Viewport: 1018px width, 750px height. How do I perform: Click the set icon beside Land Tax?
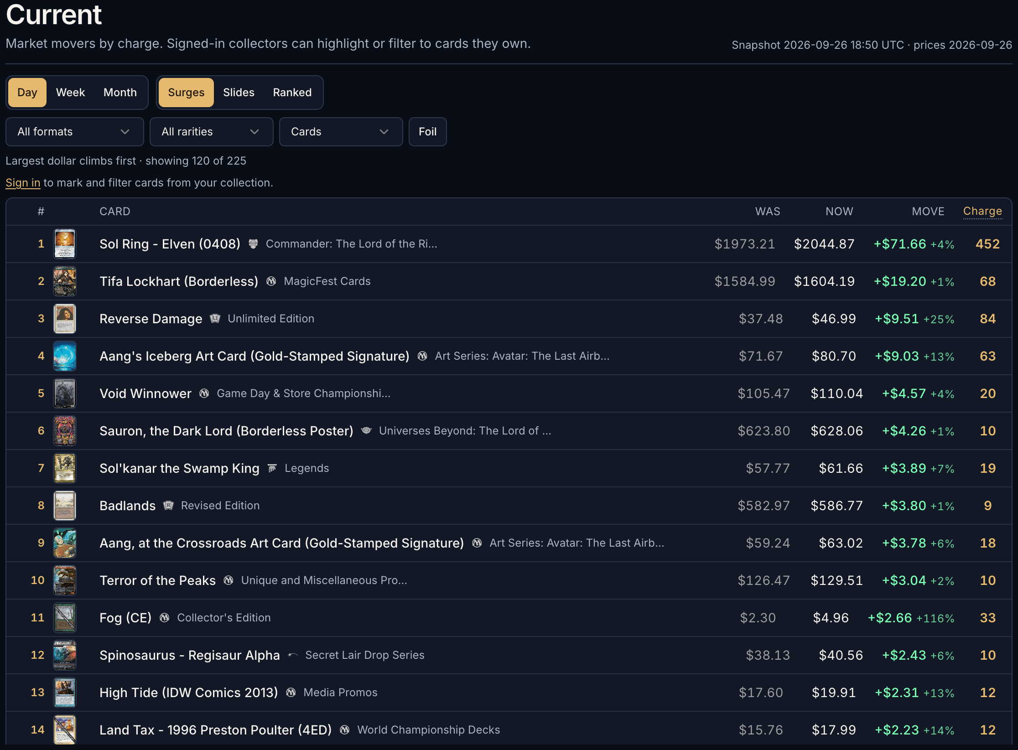pos(344,730)
